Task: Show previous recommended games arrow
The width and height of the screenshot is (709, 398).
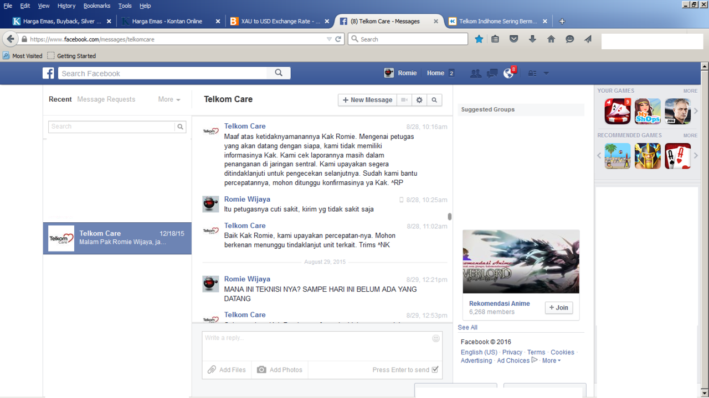Action: tap(599, 156)
